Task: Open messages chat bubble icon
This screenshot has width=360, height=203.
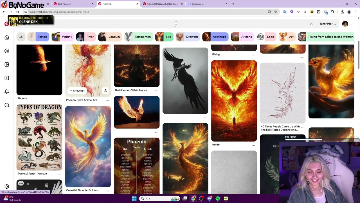Action: [x=7, y=105]
